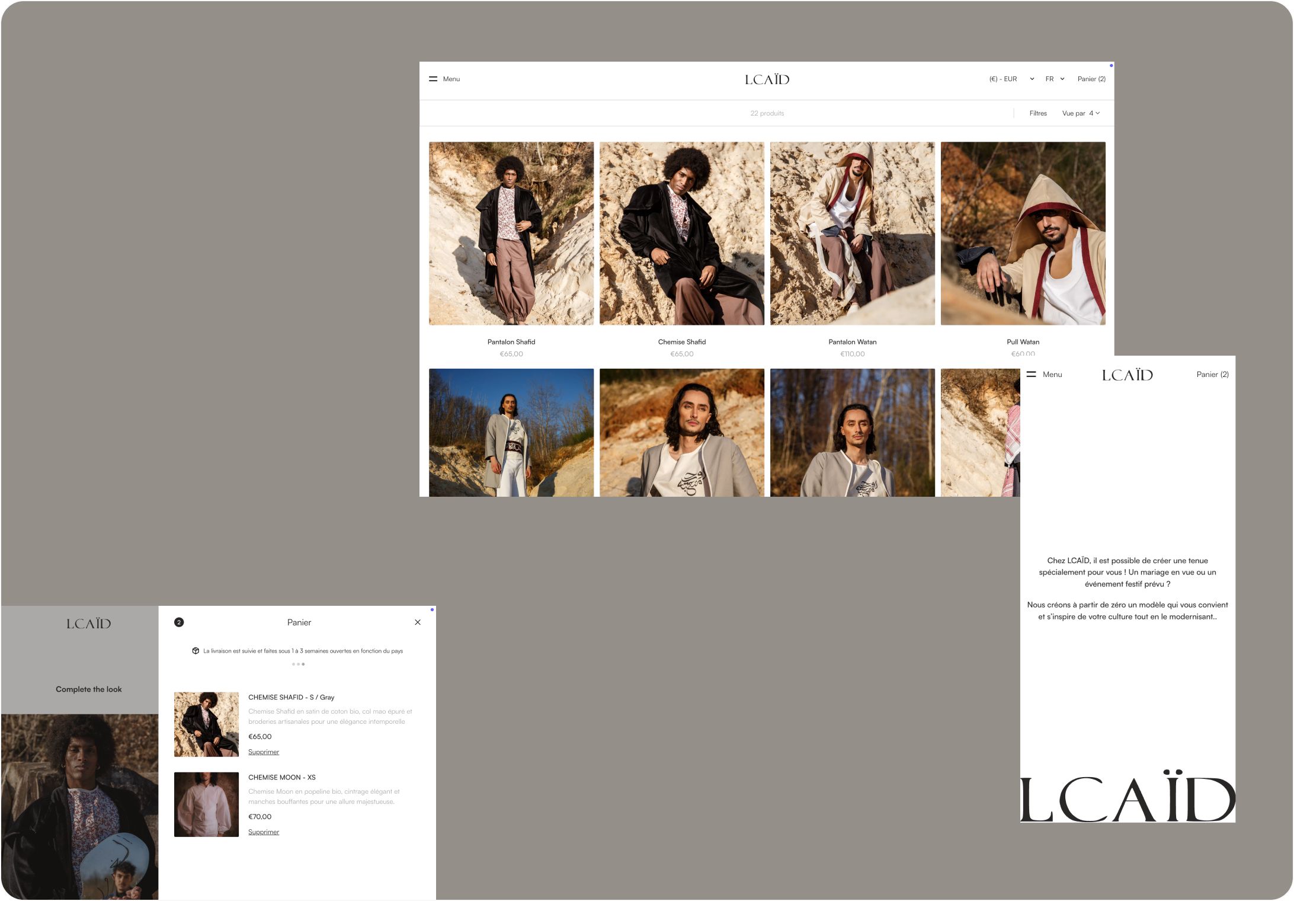Open the hamburger Menu icon in desktop header
This screenshot has height=901, width=1294.
point(433,79)
